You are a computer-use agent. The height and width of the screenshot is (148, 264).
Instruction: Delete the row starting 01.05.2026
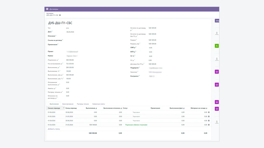click(x=209, y=116)
